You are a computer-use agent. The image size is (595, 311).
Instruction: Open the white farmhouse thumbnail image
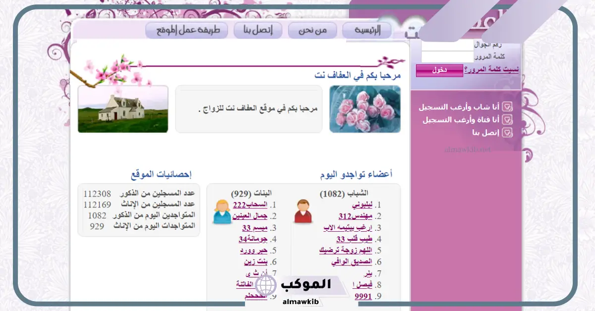(123, 109)
